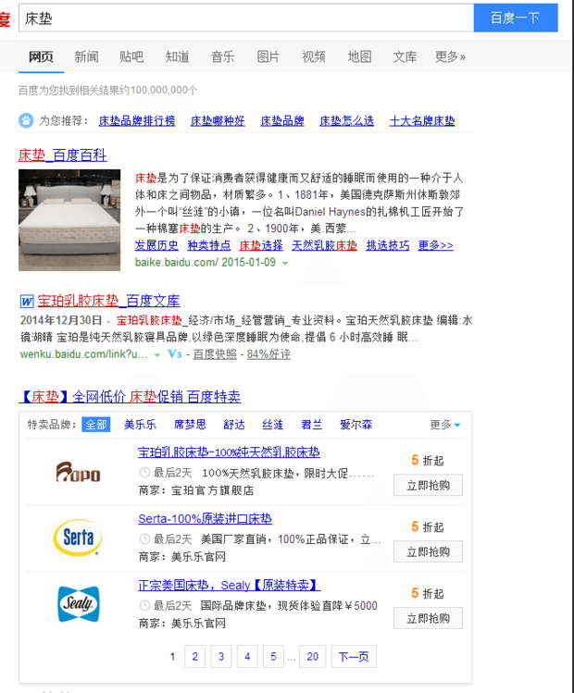Image resolution: width=574 pixels, height=693 pixels.
Task: Click the clock icon in the Sealy listing
Action: pyautogui.click(x=144, y=605)
